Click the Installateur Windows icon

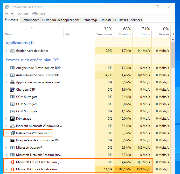[12, 133]
